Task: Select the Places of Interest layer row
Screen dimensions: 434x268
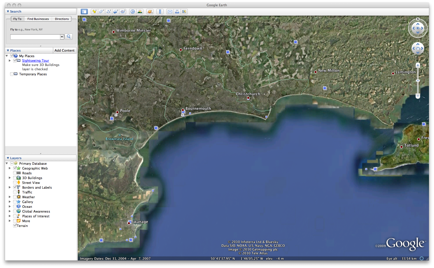Action: coord(36,216)
